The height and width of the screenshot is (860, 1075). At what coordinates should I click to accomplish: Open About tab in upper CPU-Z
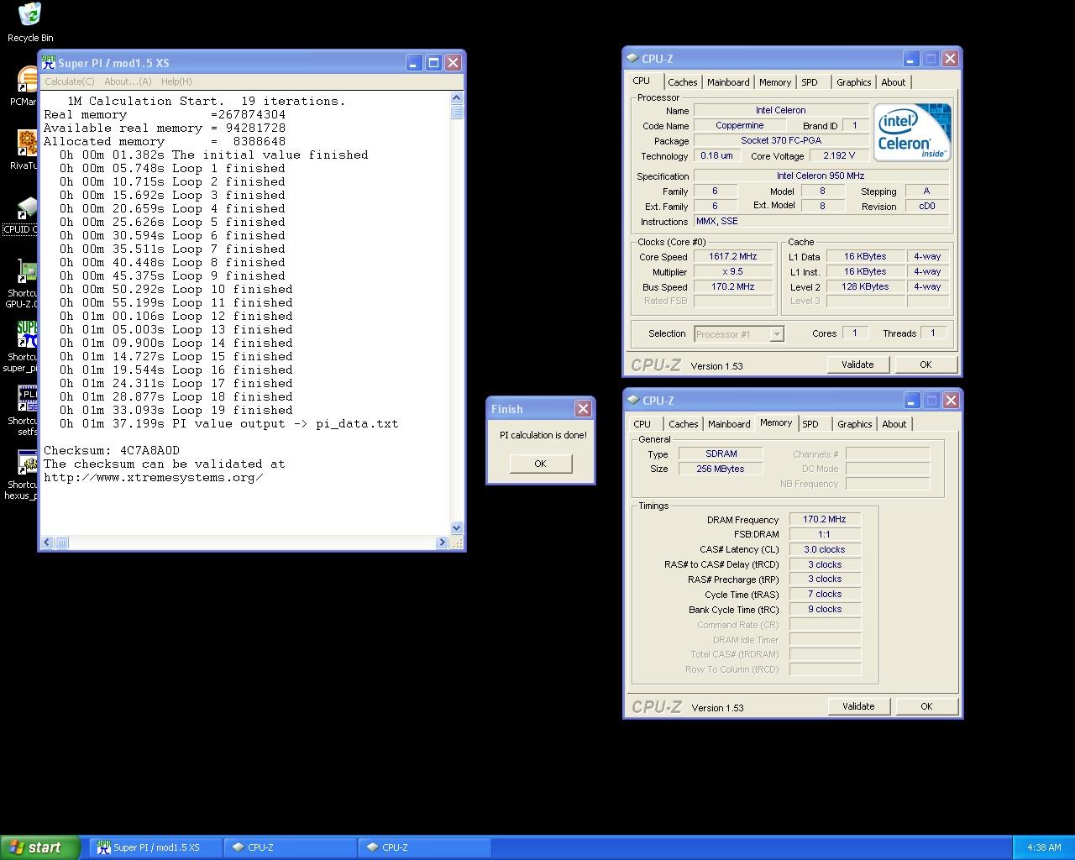coord(894,82)
